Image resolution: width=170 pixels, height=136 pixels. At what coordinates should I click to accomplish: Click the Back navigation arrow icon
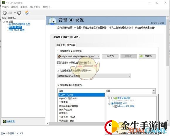pos(5,13)
